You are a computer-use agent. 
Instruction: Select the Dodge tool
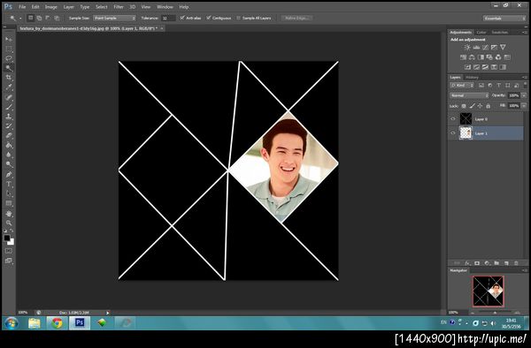point(9,164)
